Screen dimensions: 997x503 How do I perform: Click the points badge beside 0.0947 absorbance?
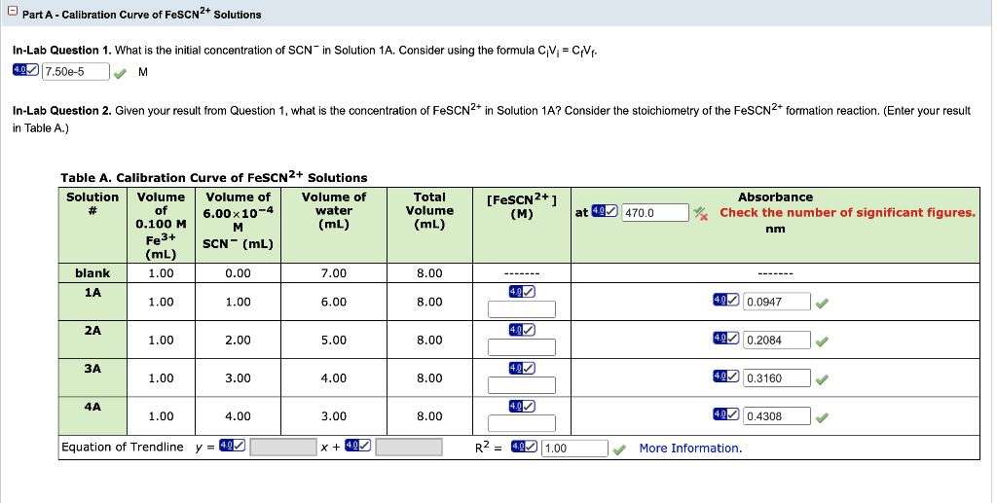[726, 300]
